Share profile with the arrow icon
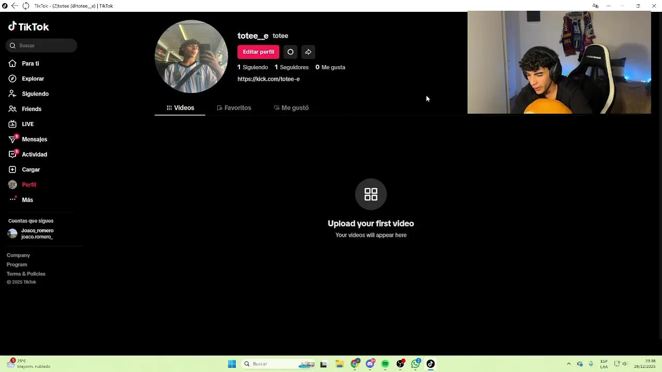 [308, 52]
